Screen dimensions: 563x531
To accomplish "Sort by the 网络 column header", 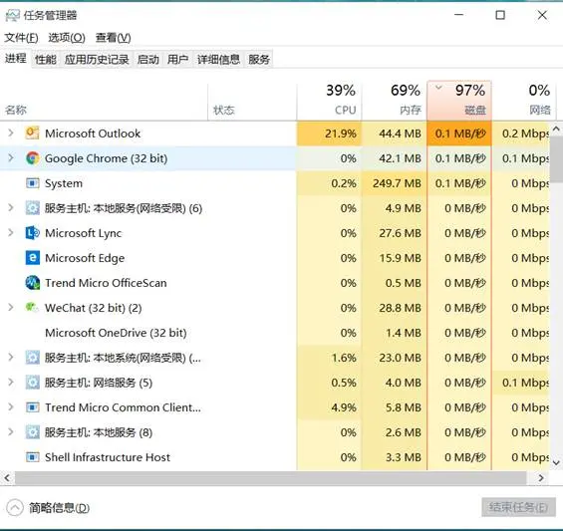I will (x=524, y=102).
